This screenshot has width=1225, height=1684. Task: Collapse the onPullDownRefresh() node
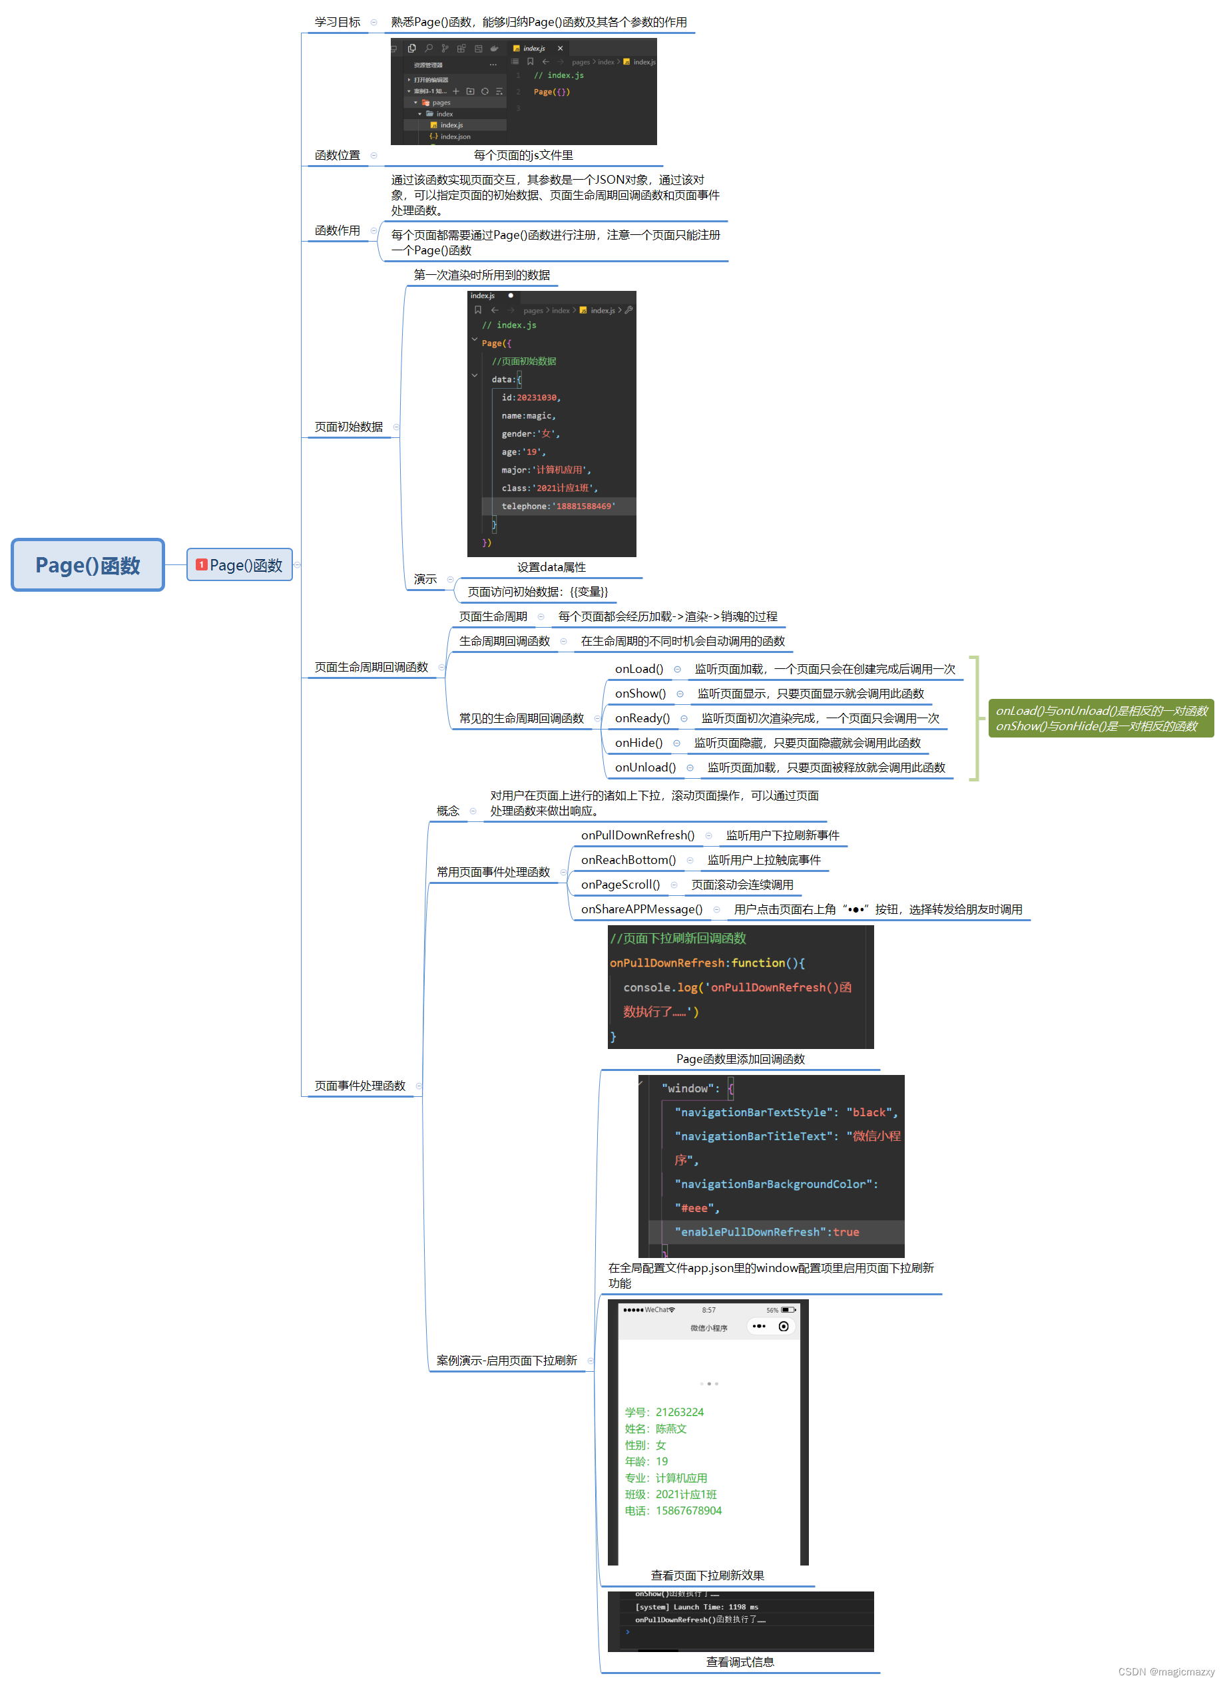(708, 836)
